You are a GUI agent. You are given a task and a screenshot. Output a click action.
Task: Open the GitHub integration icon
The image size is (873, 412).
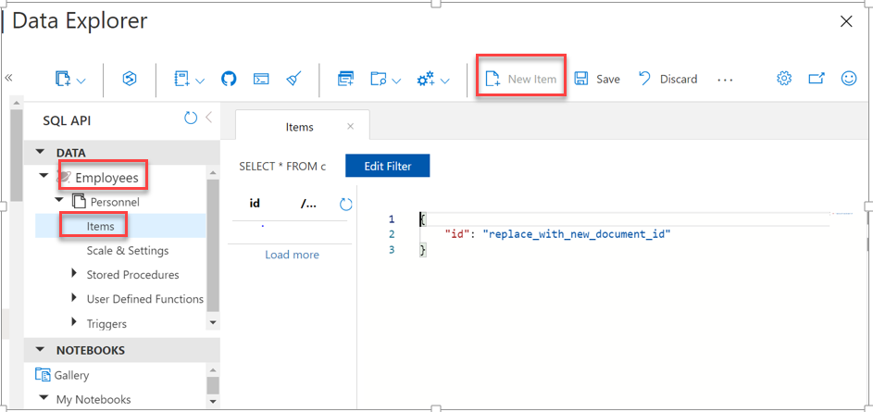point(229,80)
